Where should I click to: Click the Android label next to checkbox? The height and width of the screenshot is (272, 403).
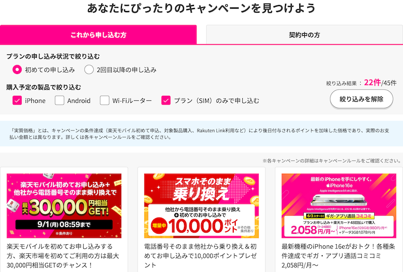(79, 101)
